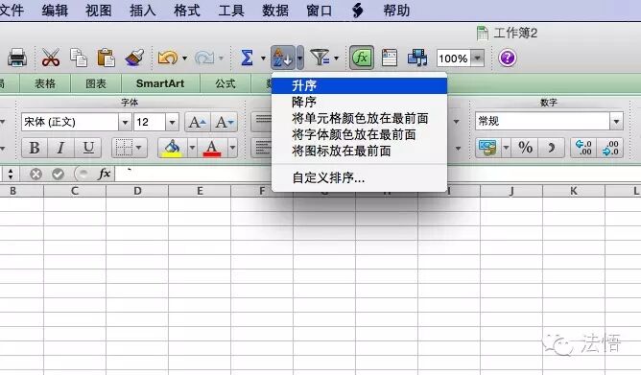This screenshot has width=641, height=375.
Task: Click the AutoSum sigma icon
Action: 247,58
